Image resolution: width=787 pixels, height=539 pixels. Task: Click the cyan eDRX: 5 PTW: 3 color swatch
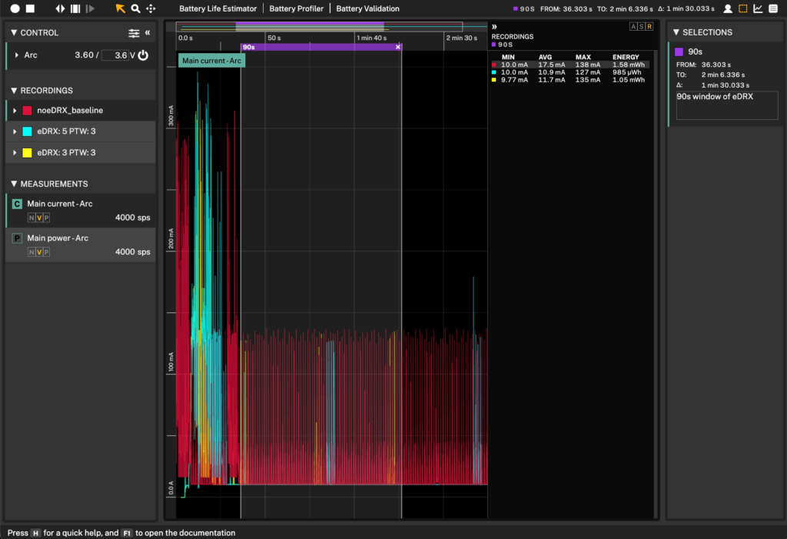(27, 131)
